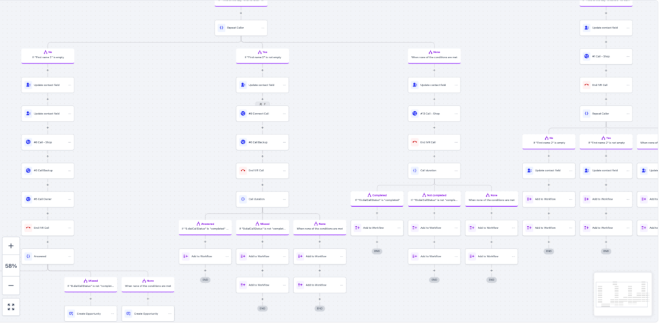Screen dimensions: 663x327
Task: Select the #5 Call Owner phone icon
Action: click(x=28, y=199)
